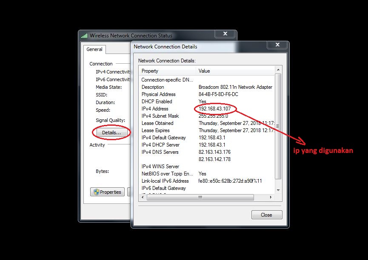Select the IPv4 DNS Servers property
This screenshot has height=260, width=368.
click(x=160, y=152)
